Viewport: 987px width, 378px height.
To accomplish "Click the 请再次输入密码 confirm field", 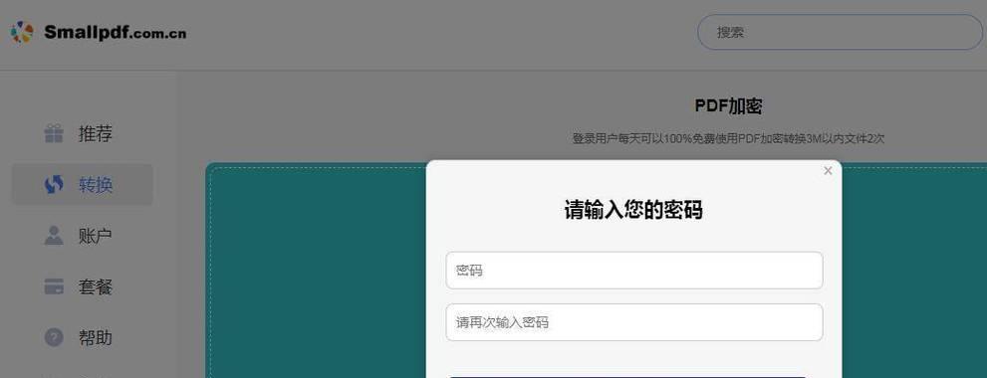I will point(633,322).
